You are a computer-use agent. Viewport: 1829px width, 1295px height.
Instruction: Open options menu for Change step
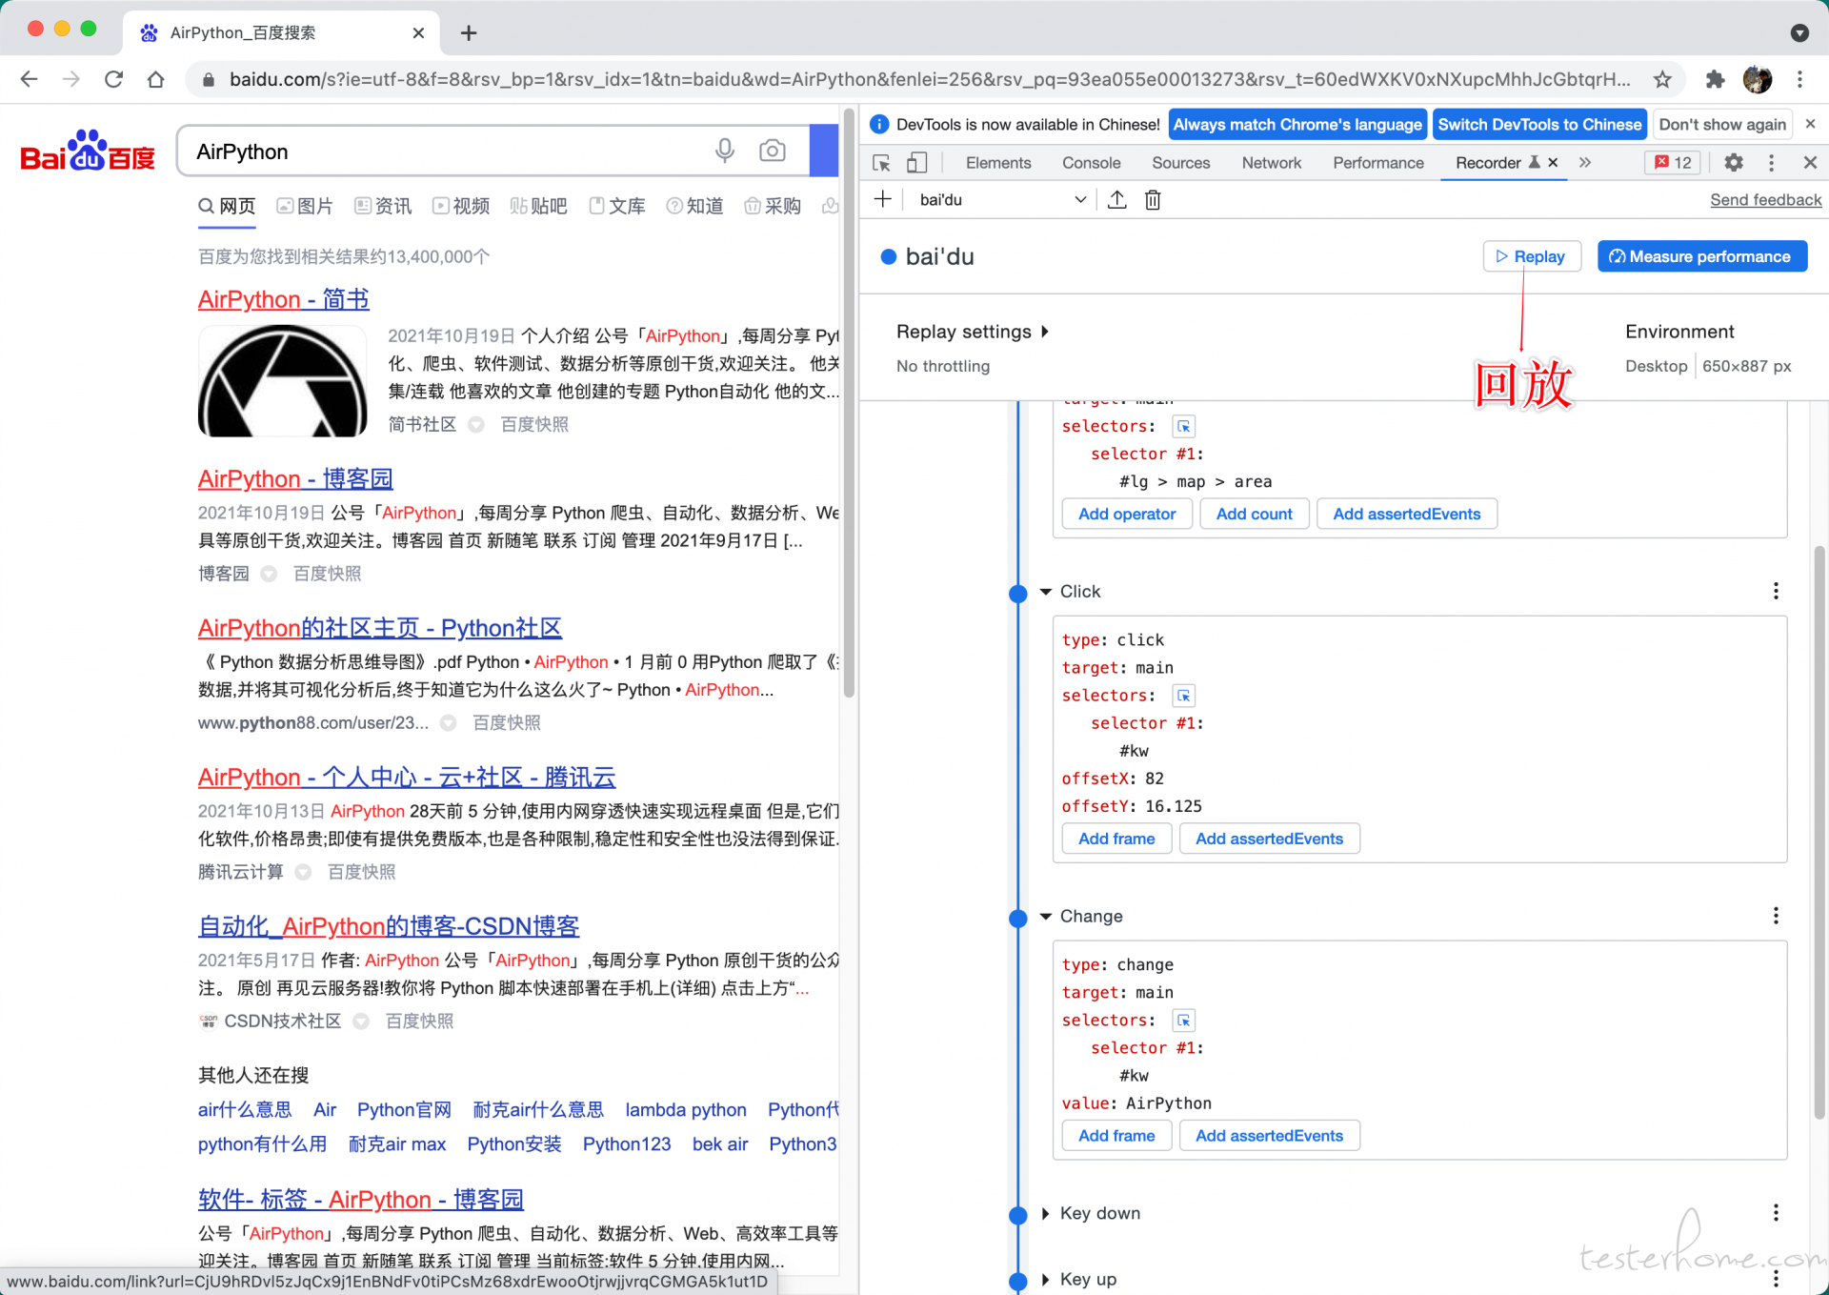coord(1776,916)
